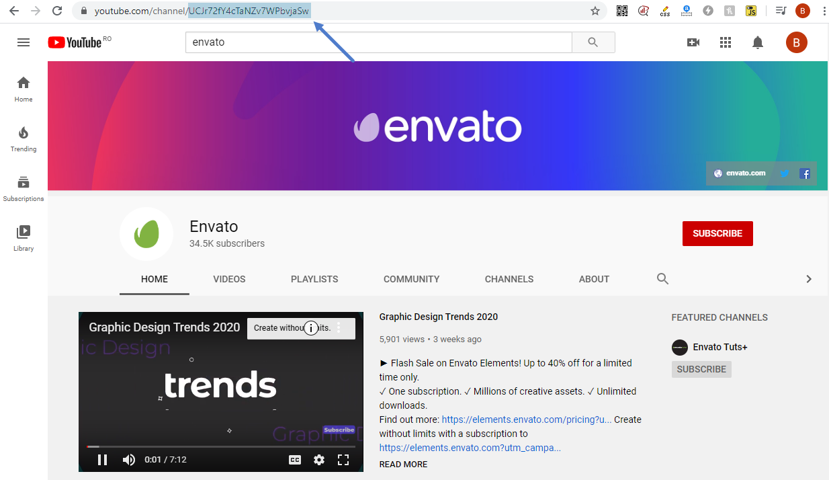829x480 pixels.
Task: Click the 'FEATURED CHANNELS' heading
Action: coord(719,317)
